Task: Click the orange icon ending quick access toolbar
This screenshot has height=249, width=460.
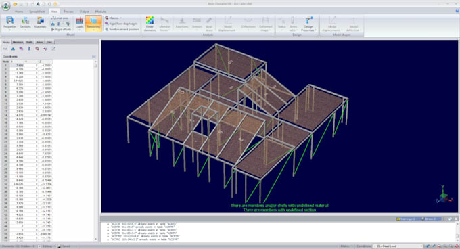Action: [x=55, y=4]
